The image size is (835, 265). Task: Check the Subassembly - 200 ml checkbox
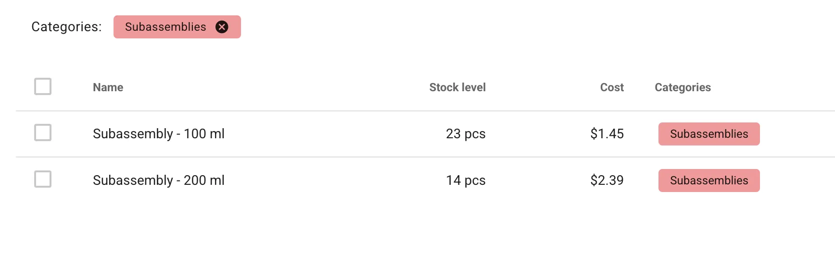click(x=43, y=180)
